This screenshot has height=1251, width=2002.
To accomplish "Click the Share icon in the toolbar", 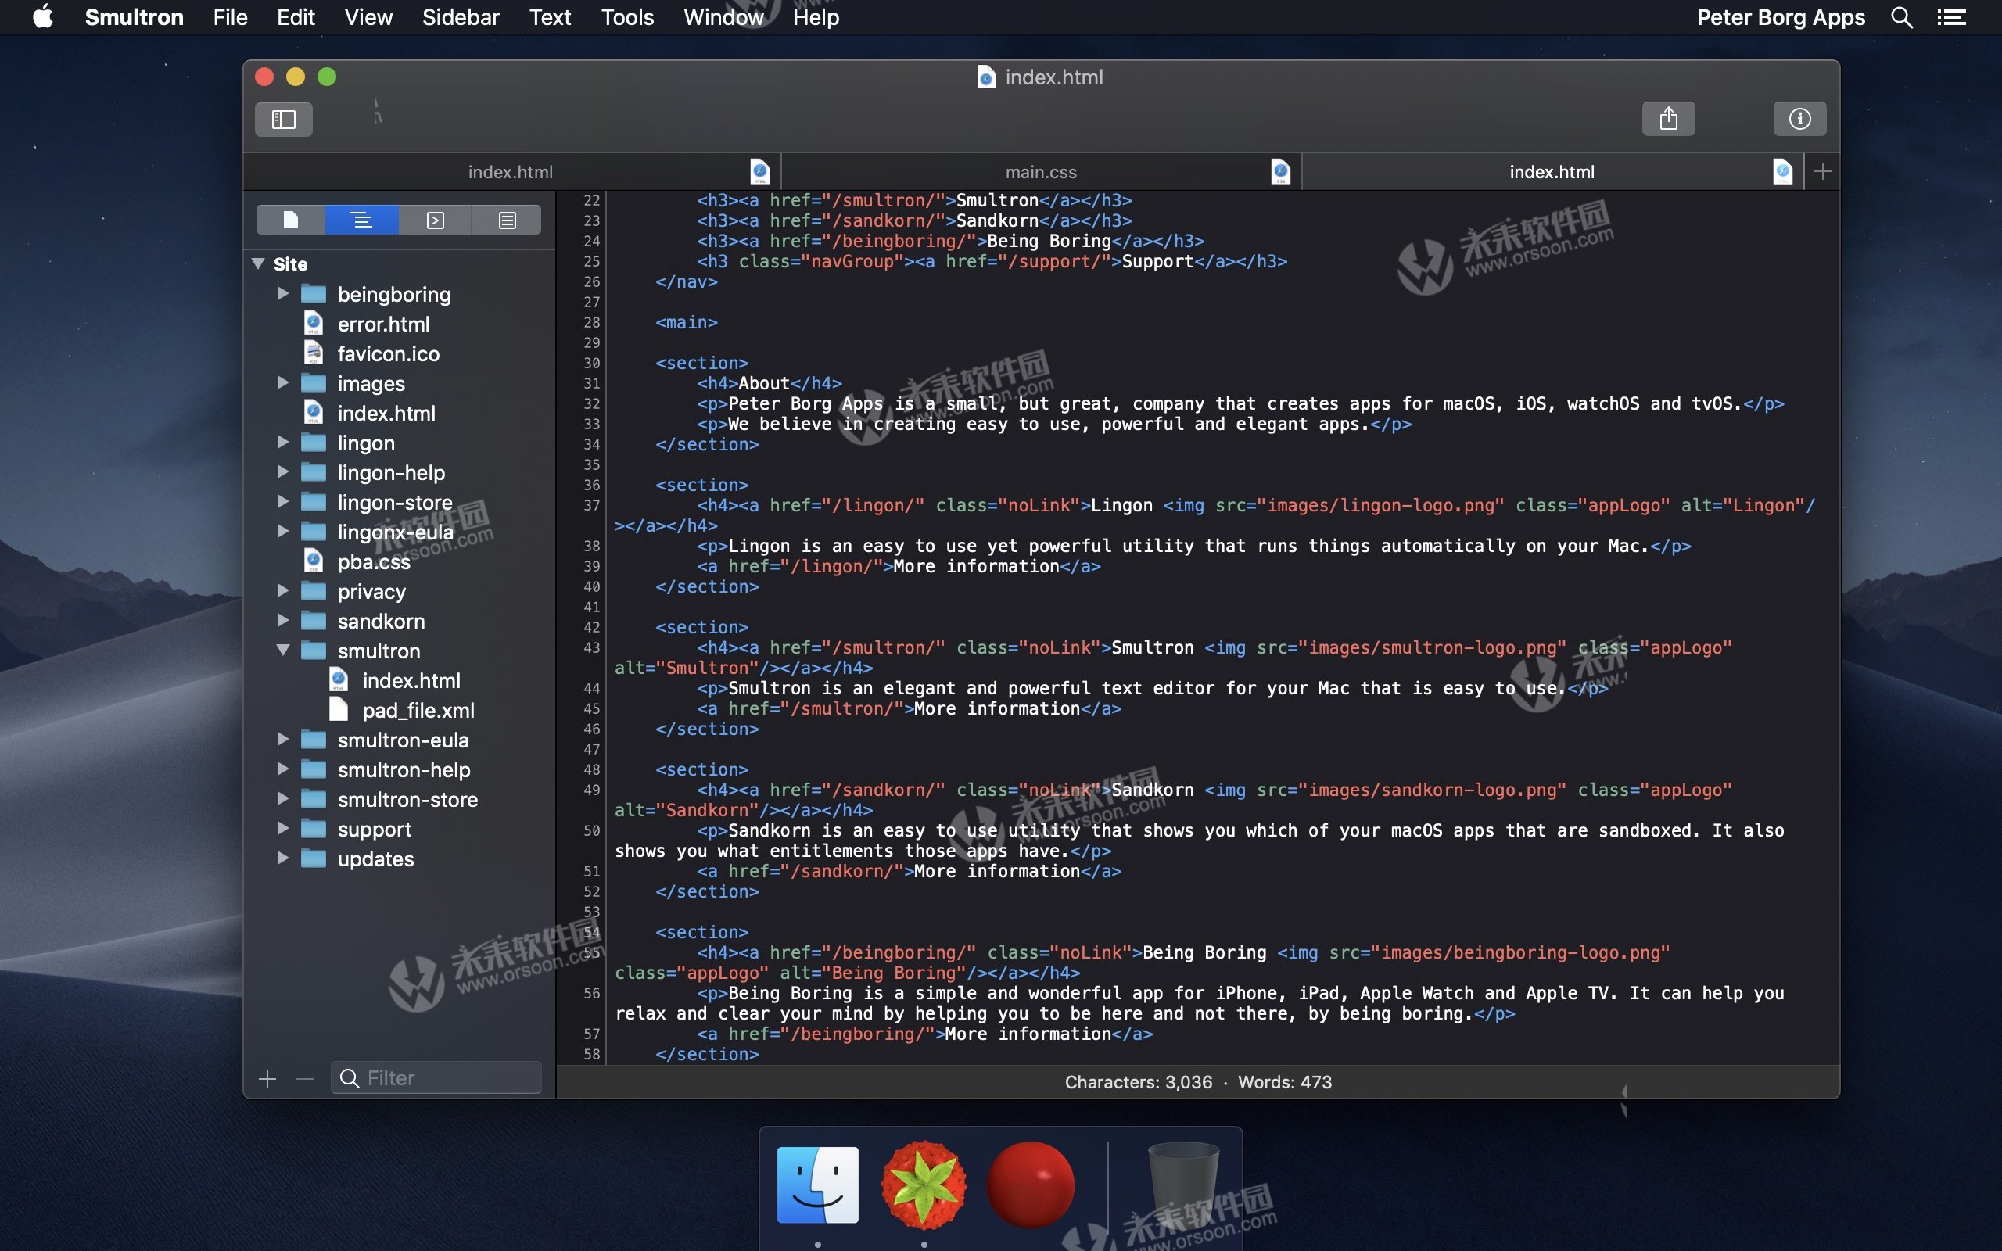I will (x=1668, y=119).
